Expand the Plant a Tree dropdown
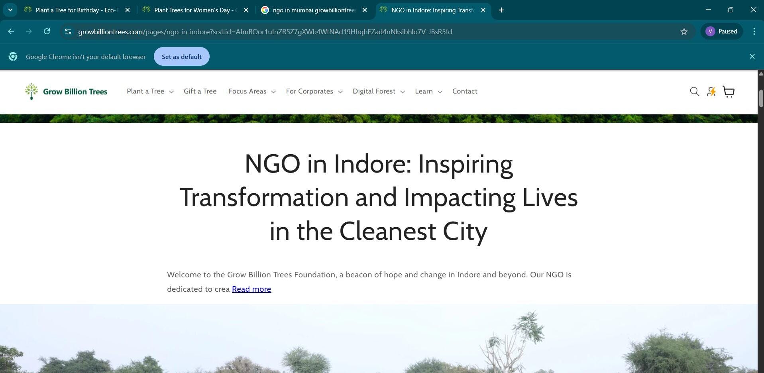The image size is (764, 373). (150, 91)
